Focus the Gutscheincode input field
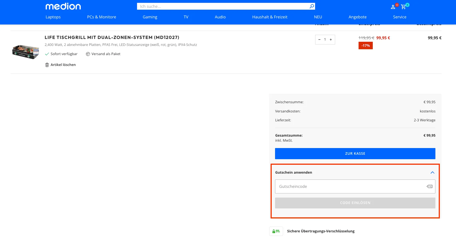This screenshot has width=456, height=241. (355, 186)
